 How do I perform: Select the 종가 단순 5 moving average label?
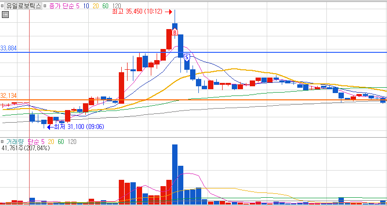click(x=64, y=6)
